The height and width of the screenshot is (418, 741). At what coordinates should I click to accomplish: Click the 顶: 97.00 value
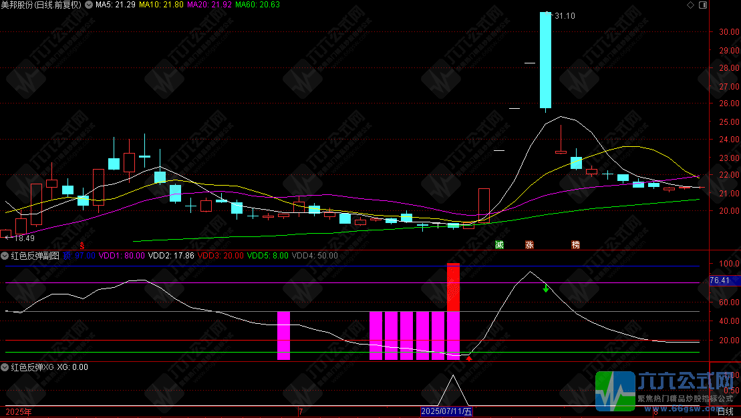pyautogui.click(x=79, y=256)
